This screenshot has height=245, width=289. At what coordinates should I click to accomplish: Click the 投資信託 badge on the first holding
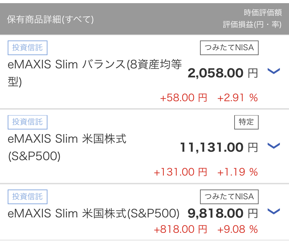coord(28,48)
